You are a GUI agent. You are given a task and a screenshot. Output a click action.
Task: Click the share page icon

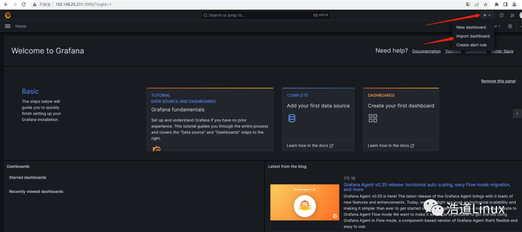pos(477,4)
